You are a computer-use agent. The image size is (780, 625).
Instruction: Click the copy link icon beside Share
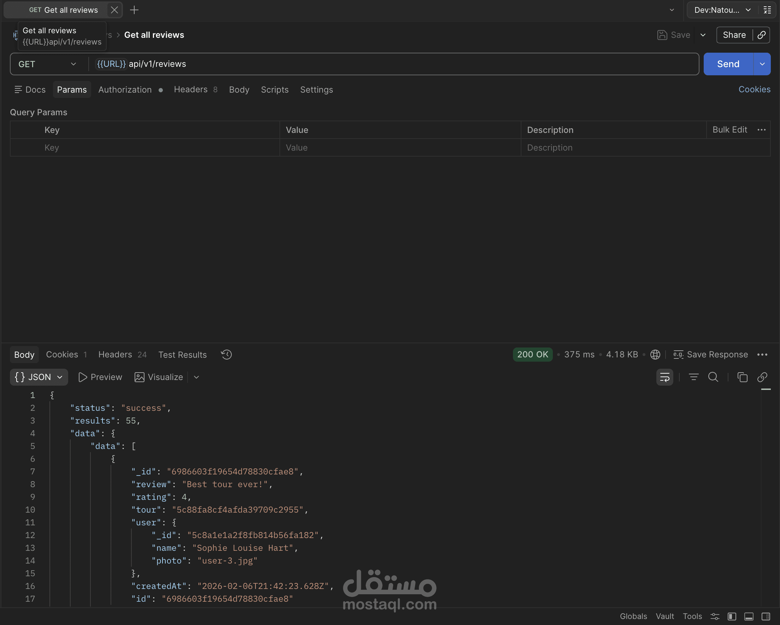[762, 35]
